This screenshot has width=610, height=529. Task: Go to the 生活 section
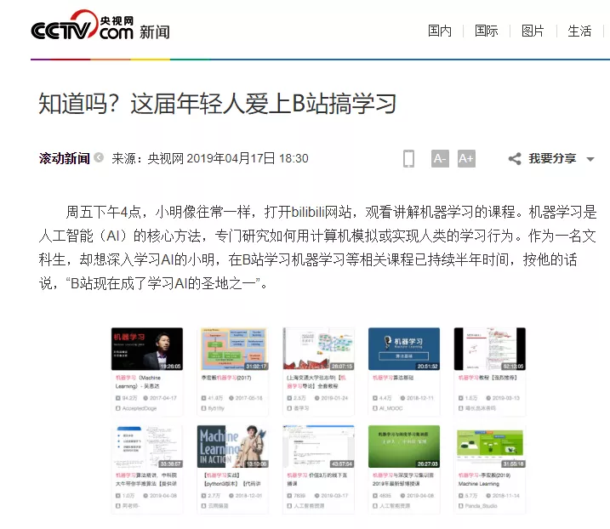579,31
